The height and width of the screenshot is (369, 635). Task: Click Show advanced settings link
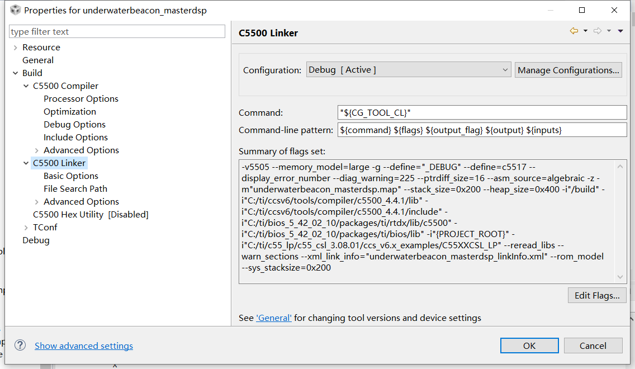click(84, 346)
